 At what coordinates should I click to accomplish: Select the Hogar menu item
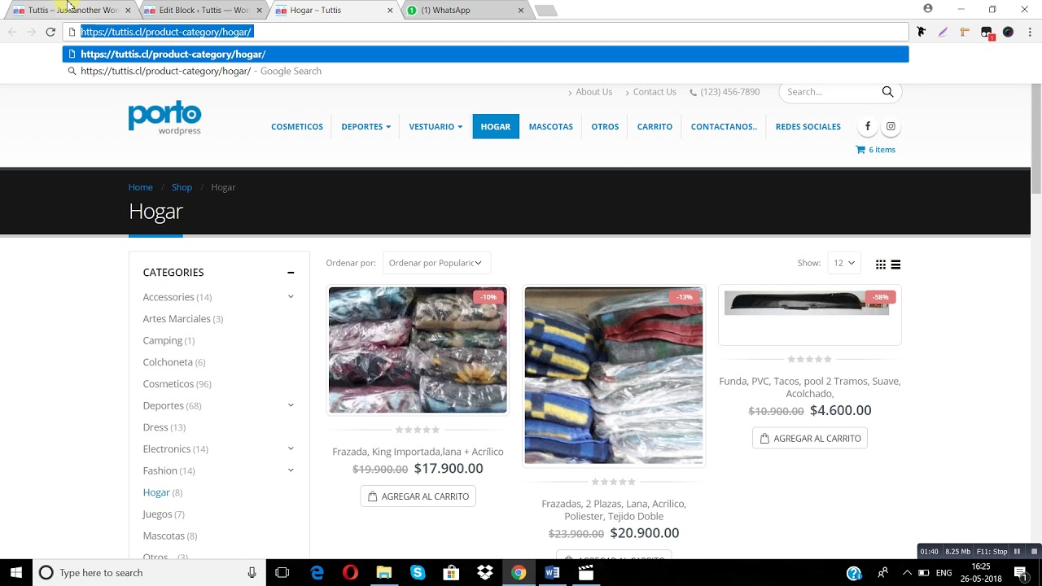496,127
